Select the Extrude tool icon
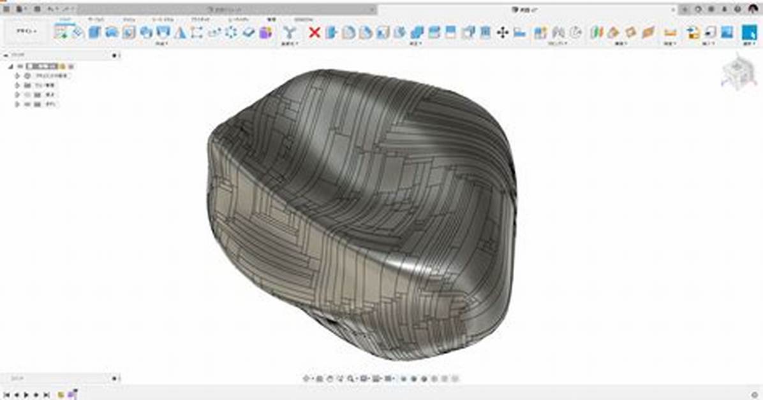This screenshot has height=400, width=763. (94, 32)
